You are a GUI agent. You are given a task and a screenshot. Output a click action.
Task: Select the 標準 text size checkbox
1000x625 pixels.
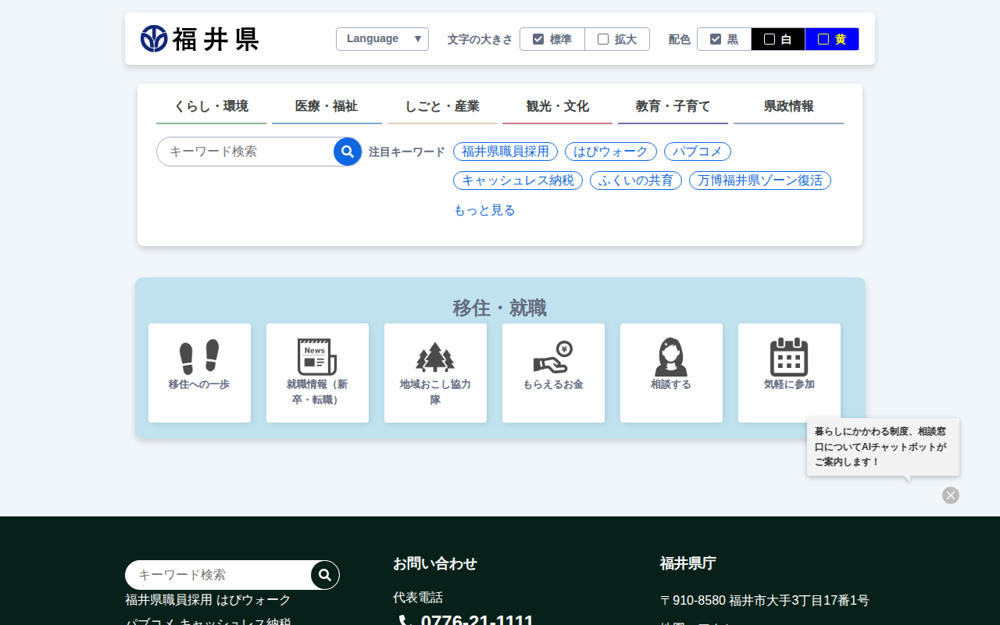538,39
